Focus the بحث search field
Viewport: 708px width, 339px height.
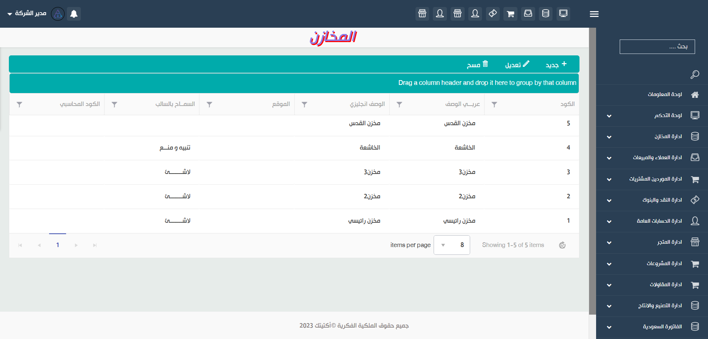click(x=657, y=47)
